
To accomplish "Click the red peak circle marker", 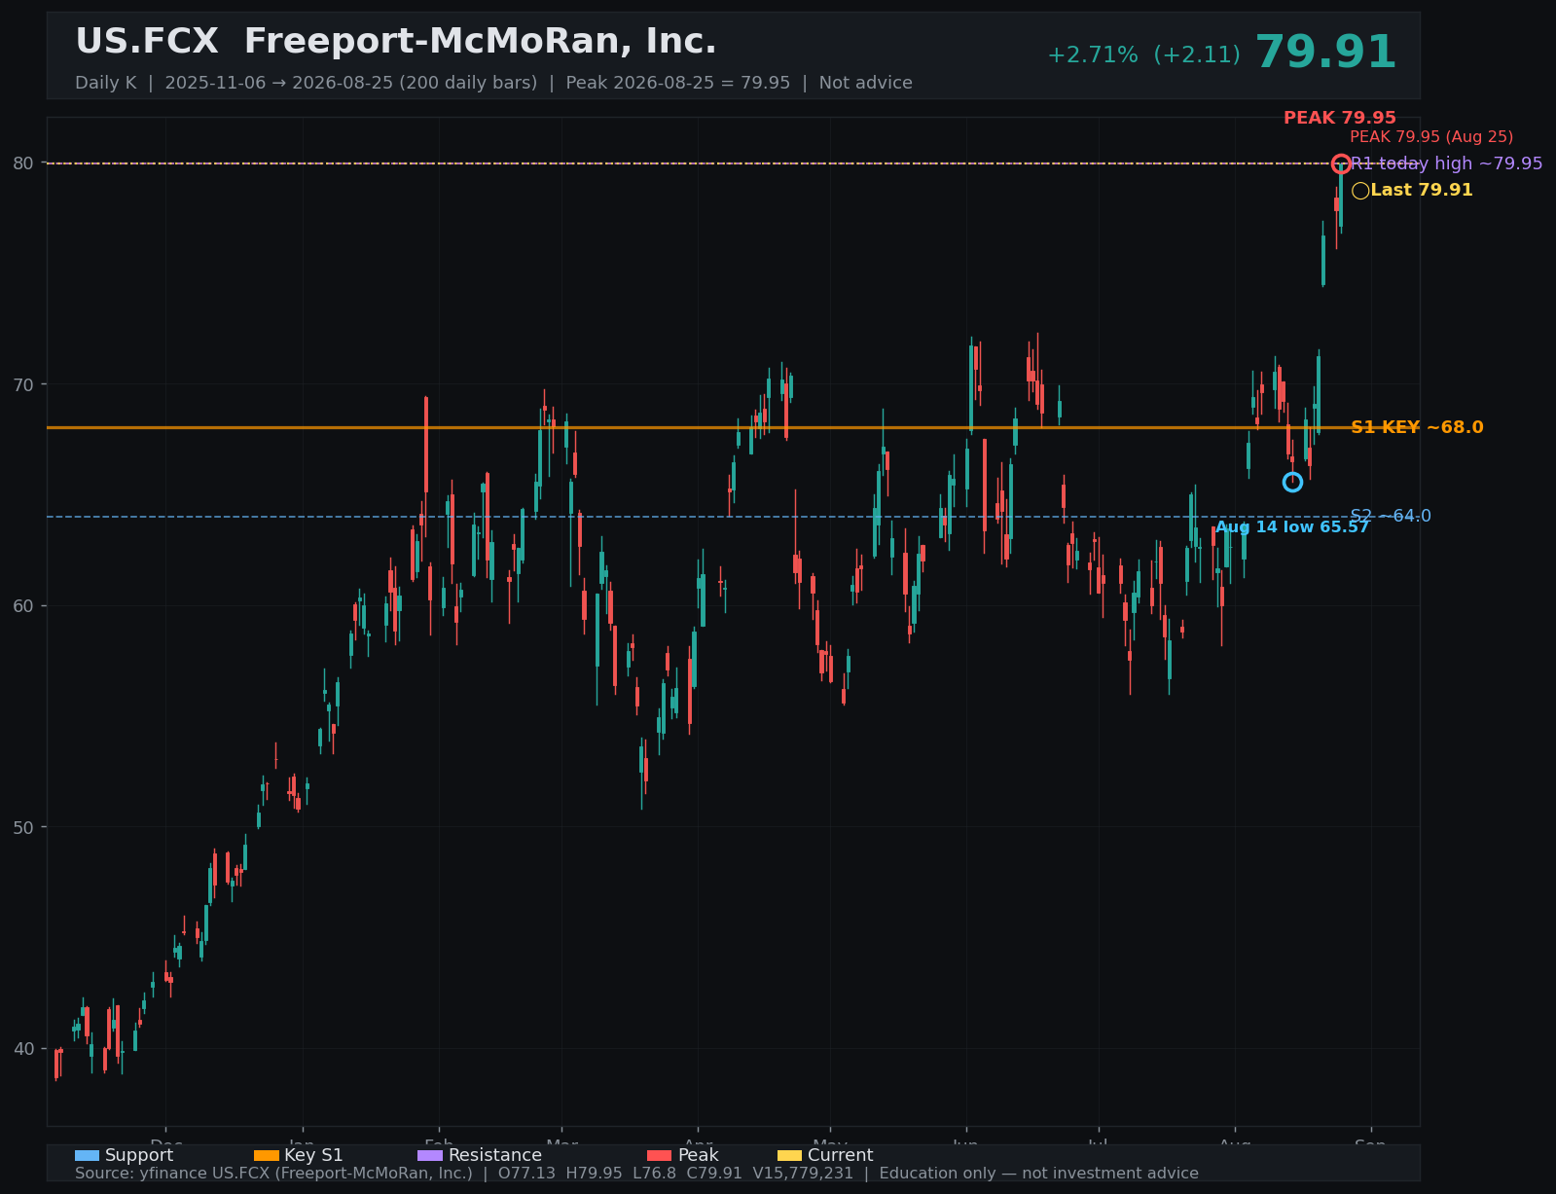I will (1341, 163).
